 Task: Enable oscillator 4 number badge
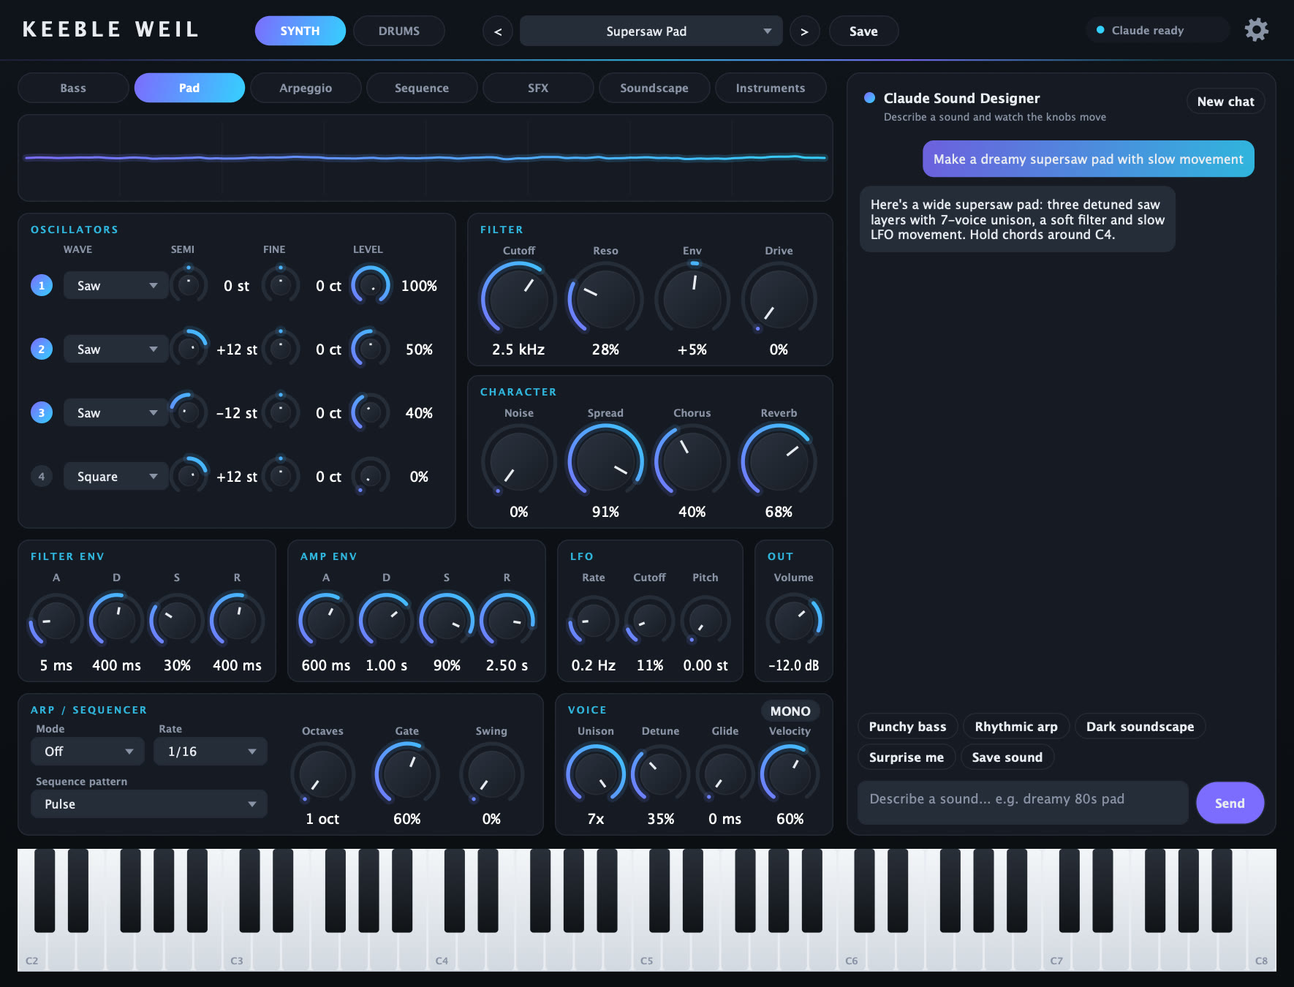[x=42, y=477]
